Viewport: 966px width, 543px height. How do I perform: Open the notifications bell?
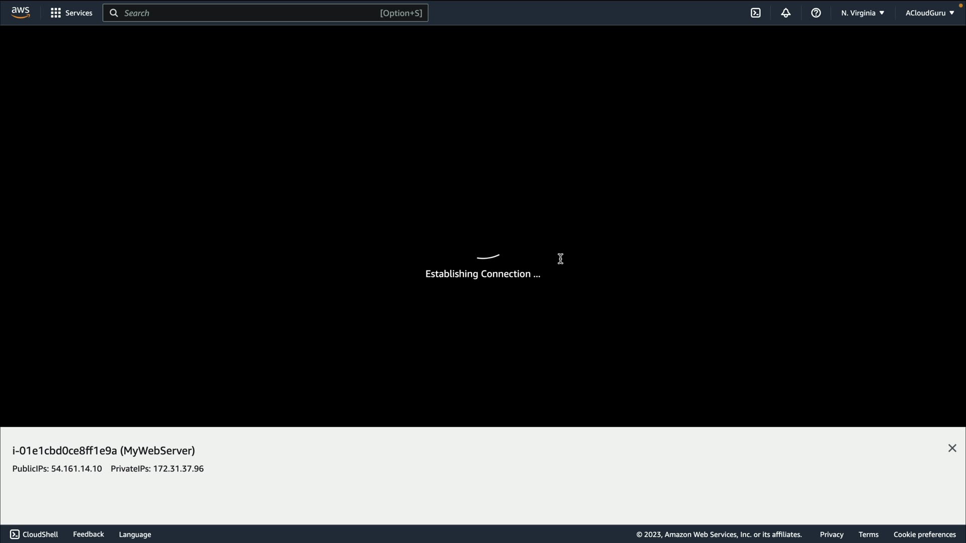click(x=786, y=13)
